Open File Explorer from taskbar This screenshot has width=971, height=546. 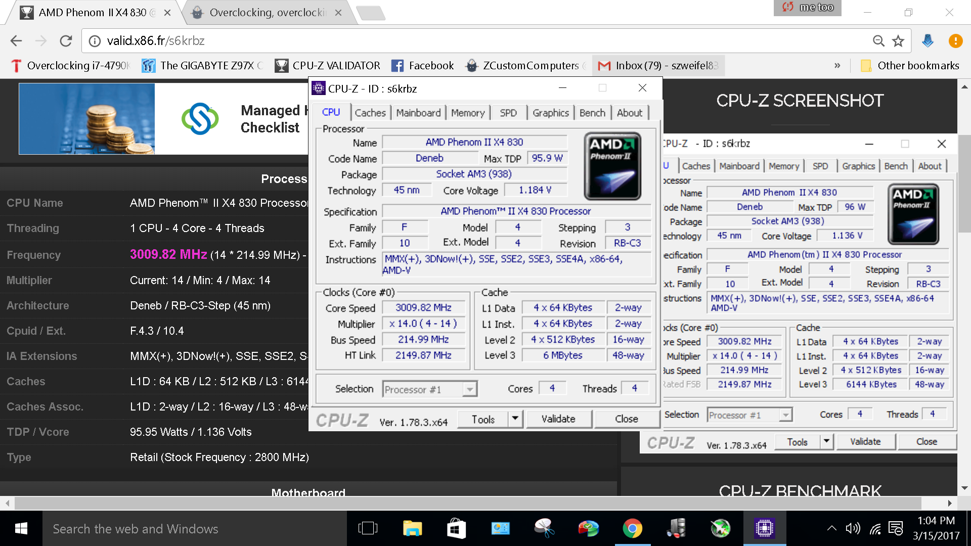tap(412, 529)
